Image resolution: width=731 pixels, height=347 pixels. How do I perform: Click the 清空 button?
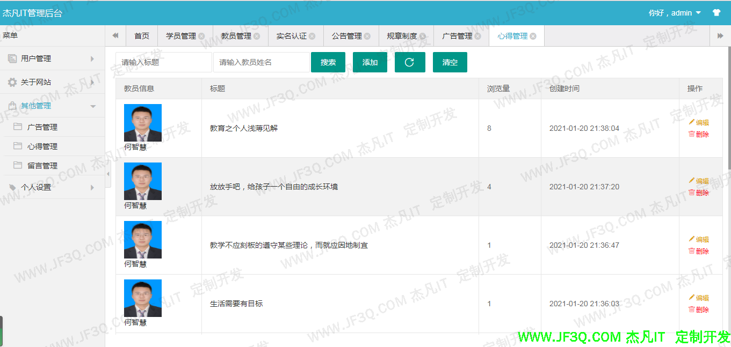click(x=450, y=62)
